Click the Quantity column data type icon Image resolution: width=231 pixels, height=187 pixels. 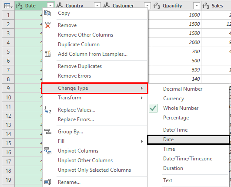[x=157, y=6]
